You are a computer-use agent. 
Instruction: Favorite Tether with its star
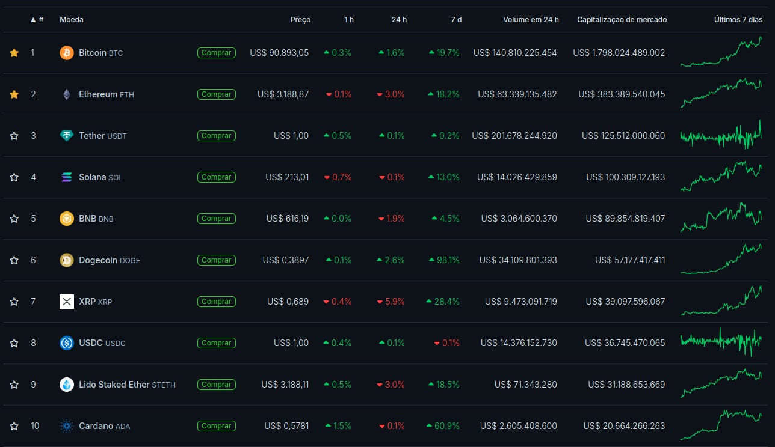coord(14,136)
